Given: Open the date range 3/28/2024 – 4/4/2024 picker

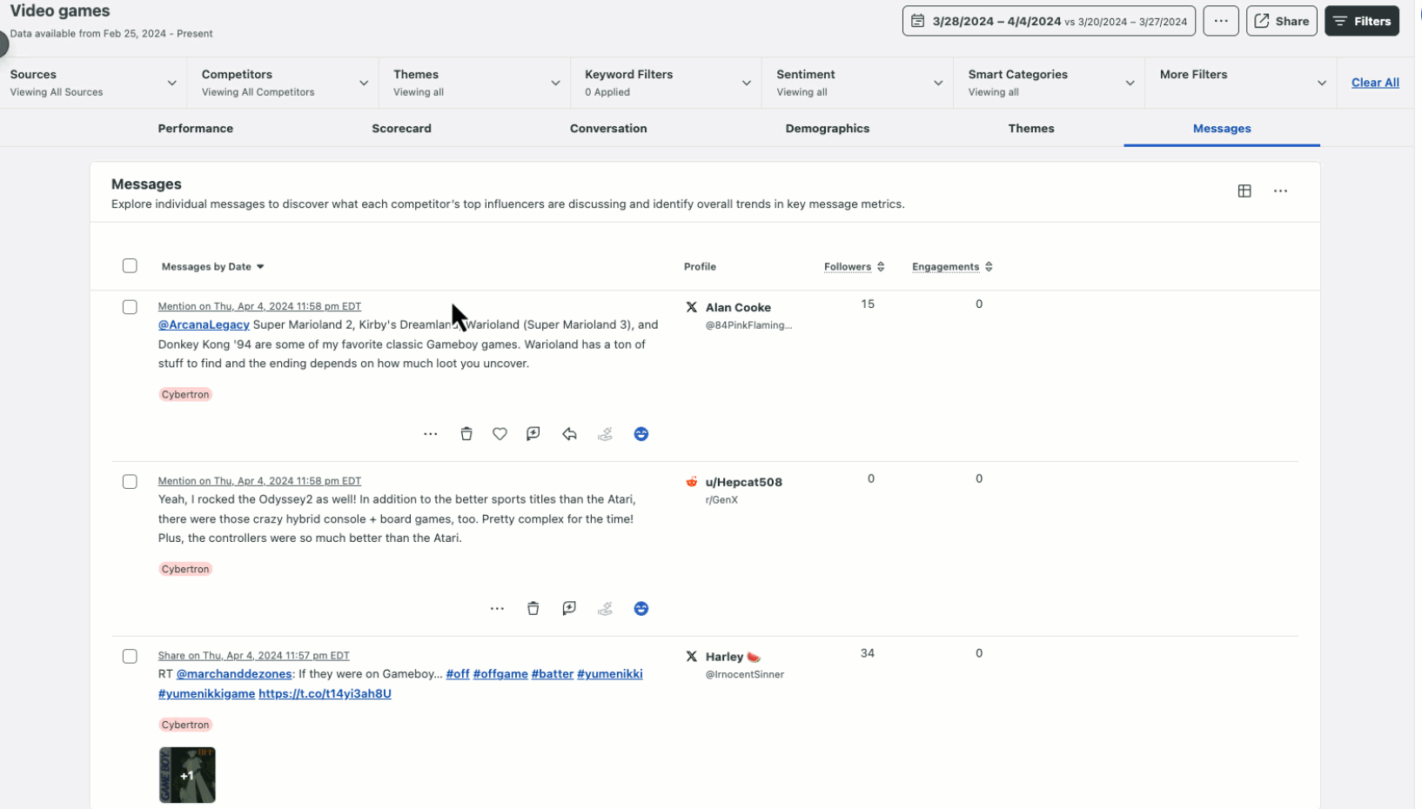Looking at the screenshot, I should (1049, 21).
